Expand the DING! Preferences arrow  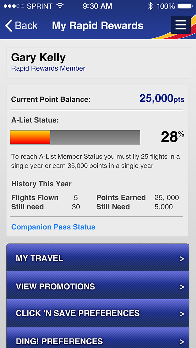tap(182, 342)
